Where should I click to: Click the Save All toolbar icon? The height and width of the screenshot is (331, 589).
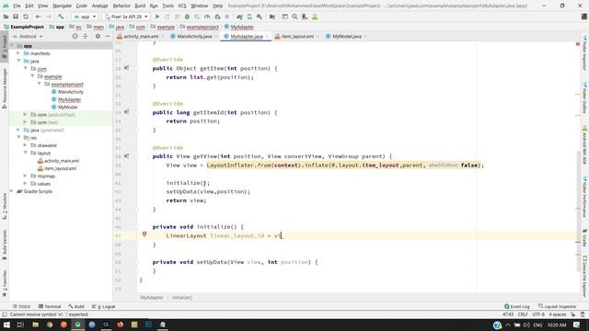pyautogui.click(x=16, y=17)
